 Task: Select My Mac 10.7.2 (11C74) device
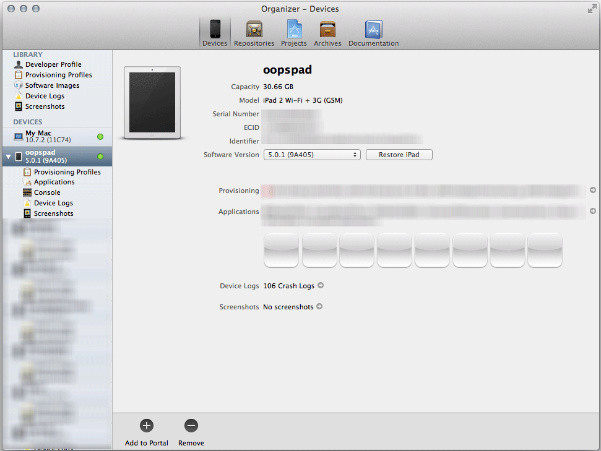point(57,137)
